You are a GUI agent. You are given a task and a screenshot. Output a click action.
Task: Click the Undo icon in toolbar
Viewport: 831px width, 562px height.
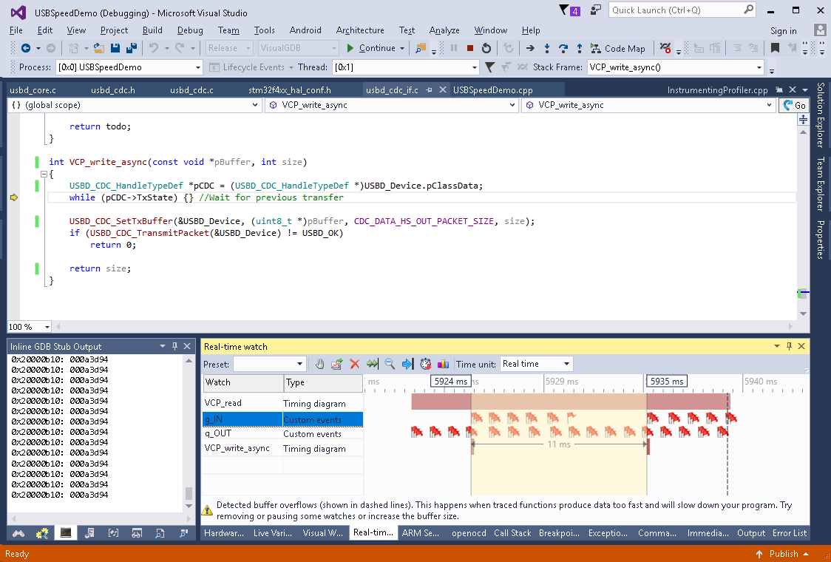pos(154,48)
